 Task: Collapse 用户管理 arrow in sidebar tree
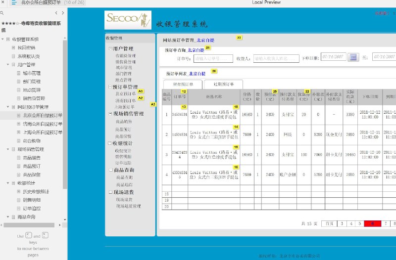pos(8,65)
